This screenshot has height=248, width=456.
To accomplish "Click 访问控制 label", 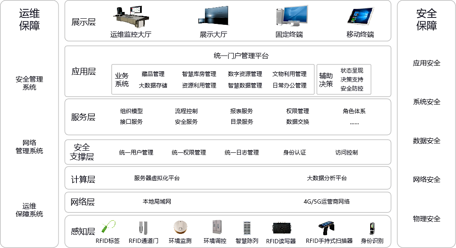I will pyautogui.click(x=347, y=152).
